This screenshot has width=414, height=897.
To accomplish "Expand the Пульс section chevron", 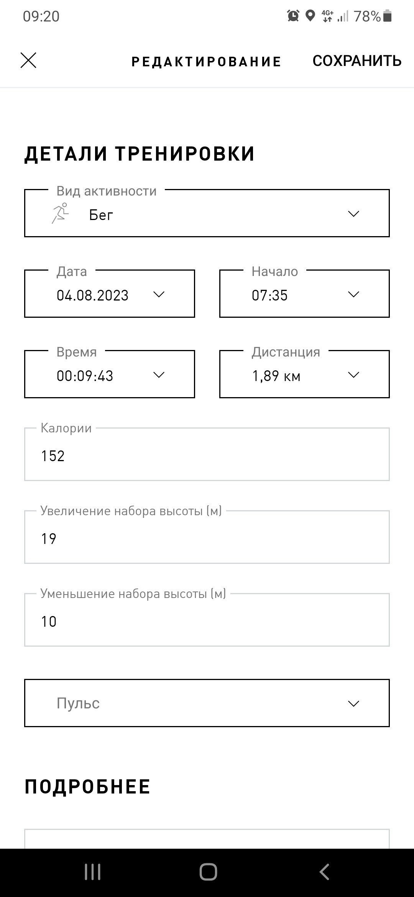I will coord(353,703).
